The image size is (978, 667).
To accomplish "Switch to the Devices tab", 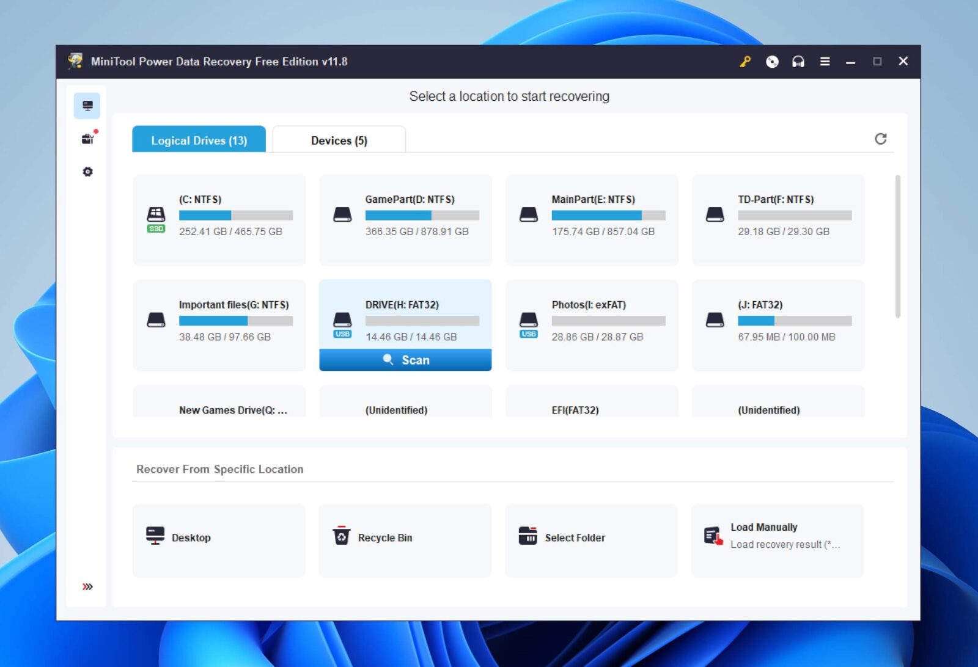I will point(338,140).
